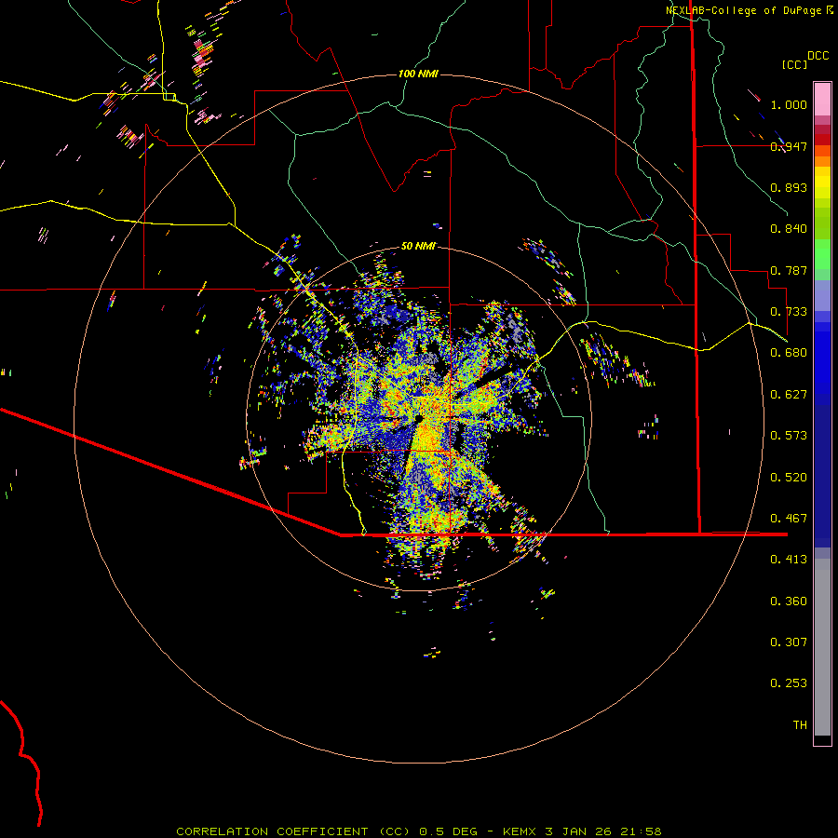Click the gray band of the color bar

pos(822,647)
